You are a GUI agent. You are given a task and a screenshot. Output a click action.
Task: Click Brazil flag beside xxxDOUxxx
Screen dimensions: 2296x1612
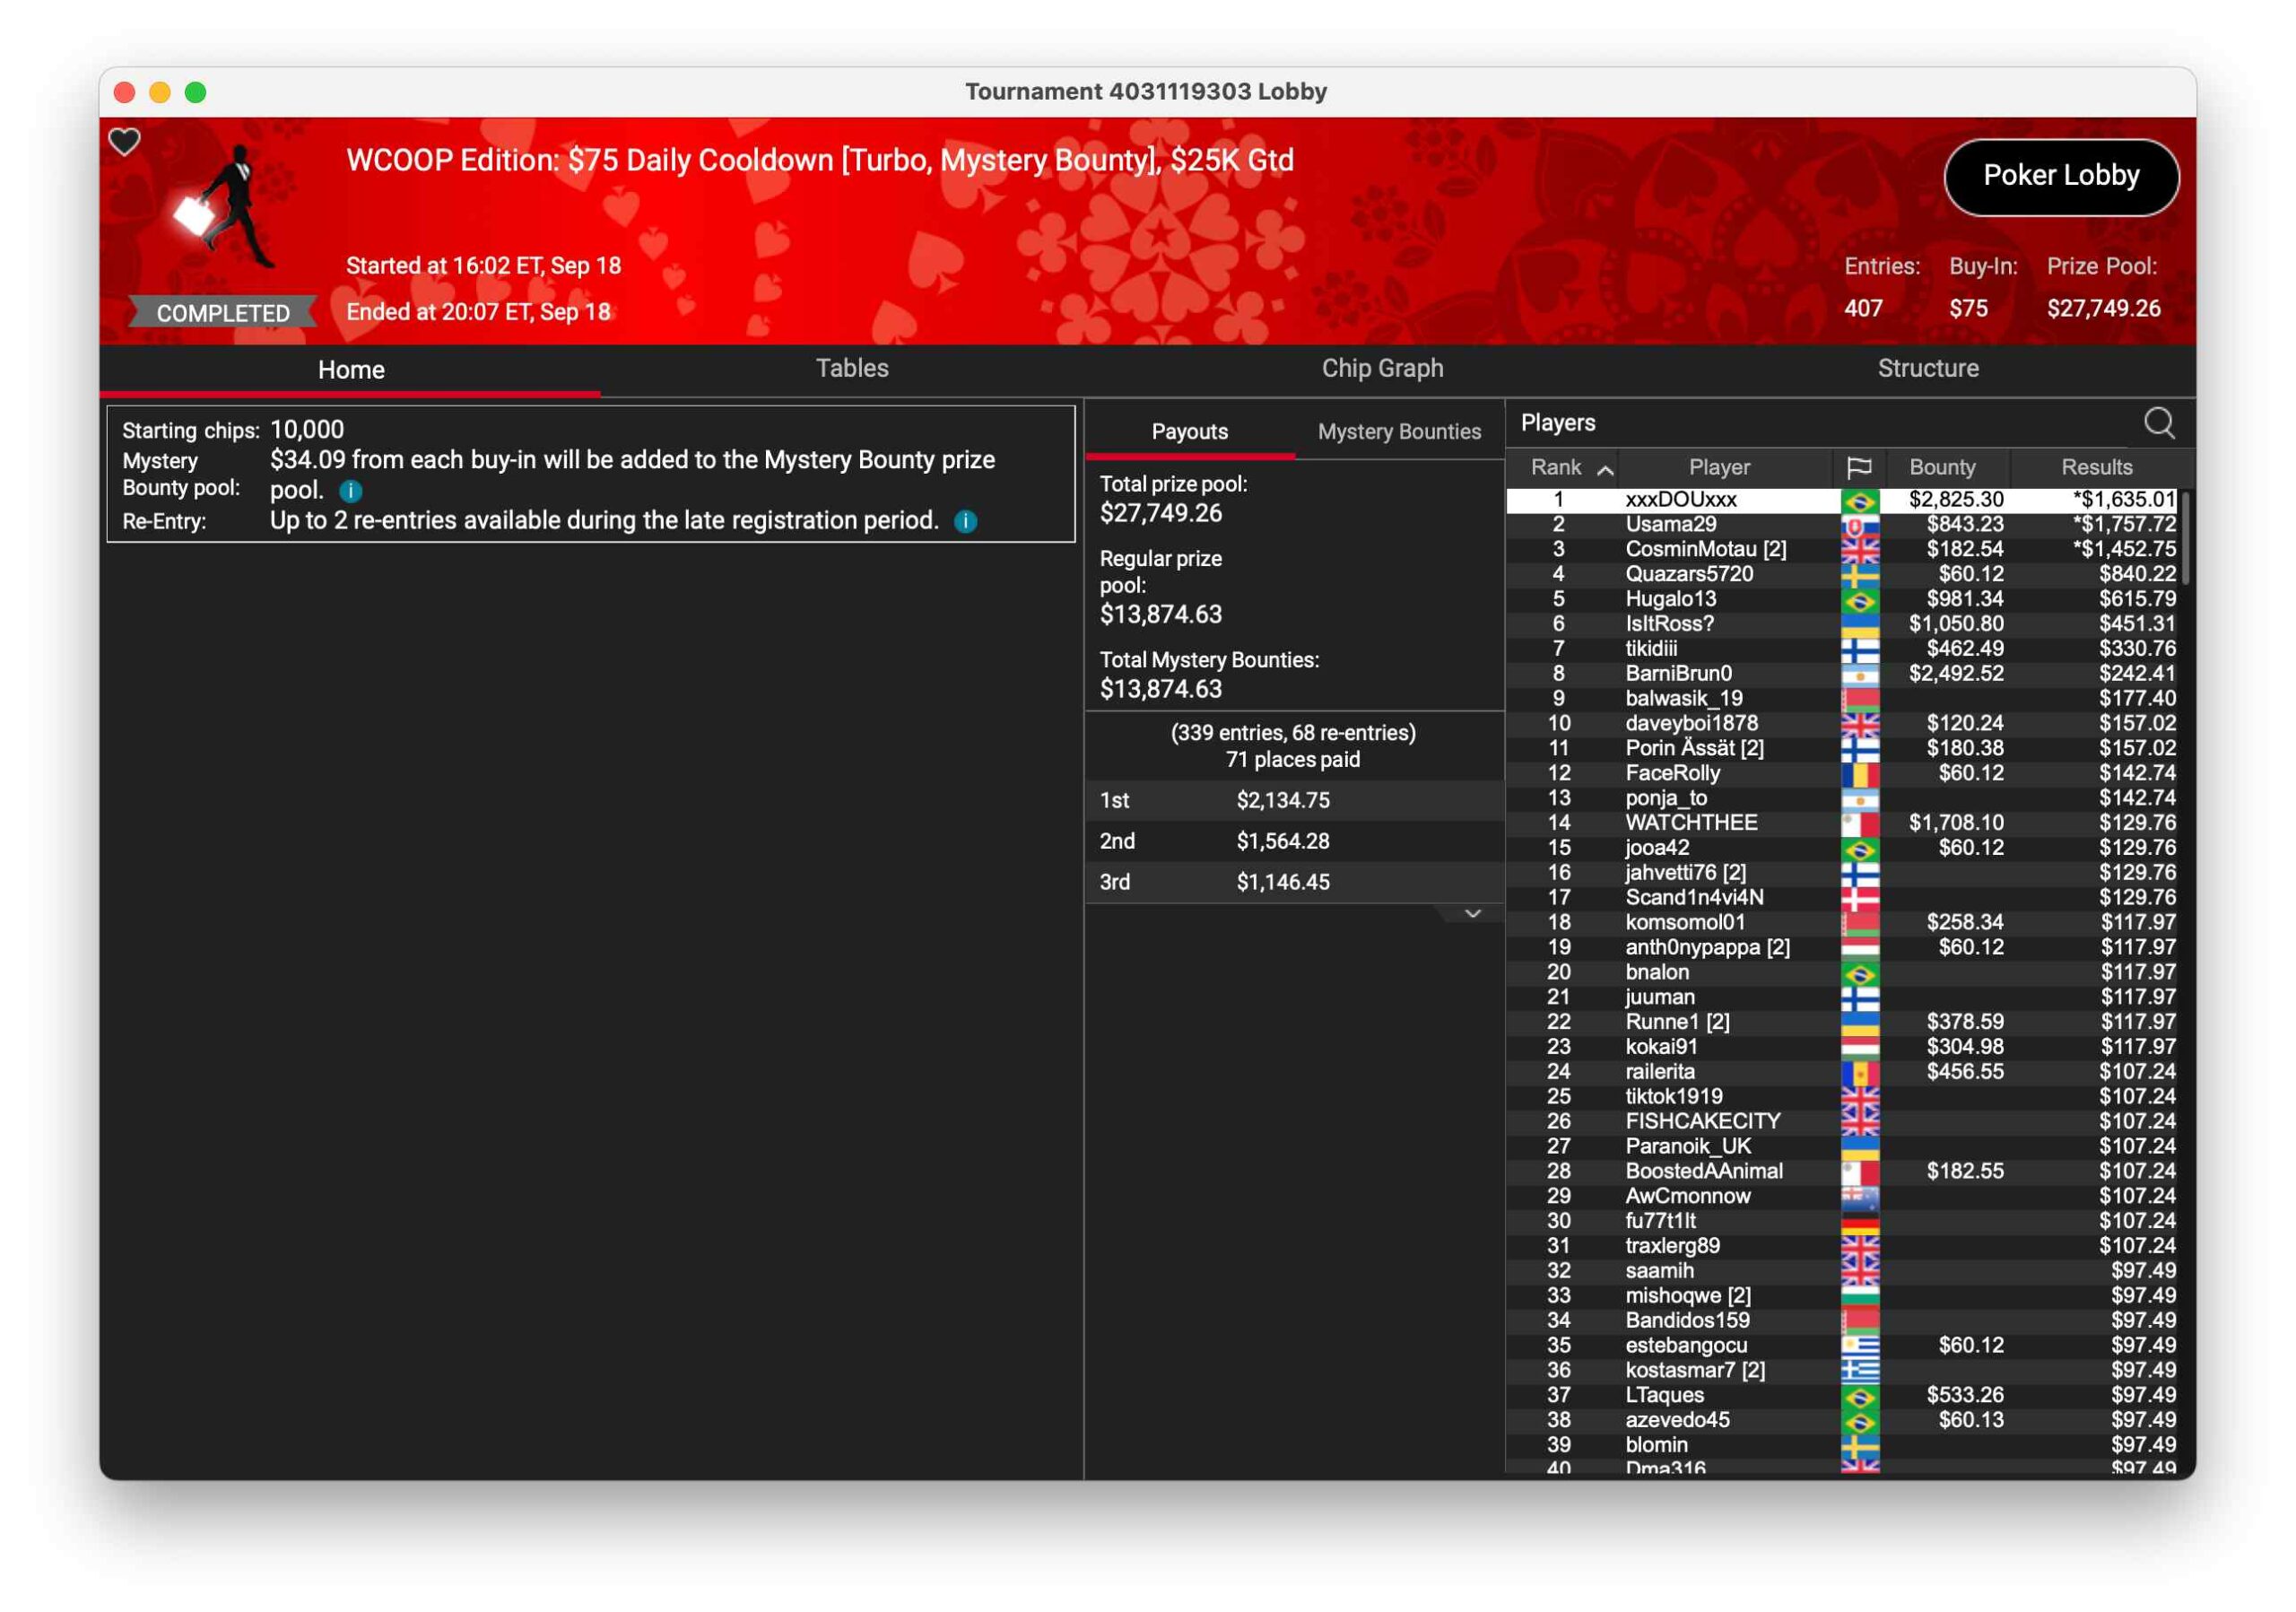click(1859, 500)
